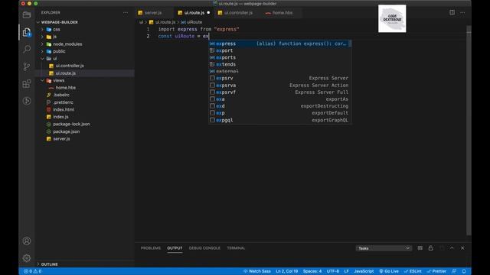Open notifications bell in status bar
This screenshot has width=490, height=275.
pyautogui.click(x=464, y=271)
